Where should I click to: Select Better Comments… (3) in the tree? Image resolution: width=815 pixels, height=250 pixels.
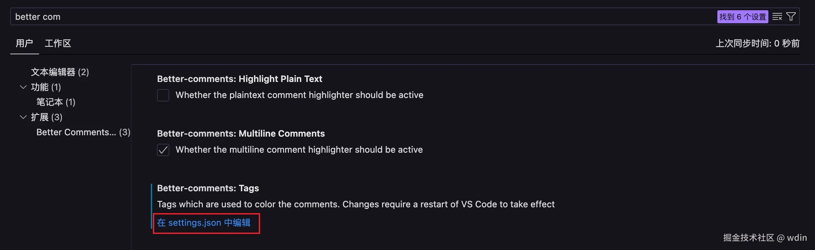click(83, 132)
